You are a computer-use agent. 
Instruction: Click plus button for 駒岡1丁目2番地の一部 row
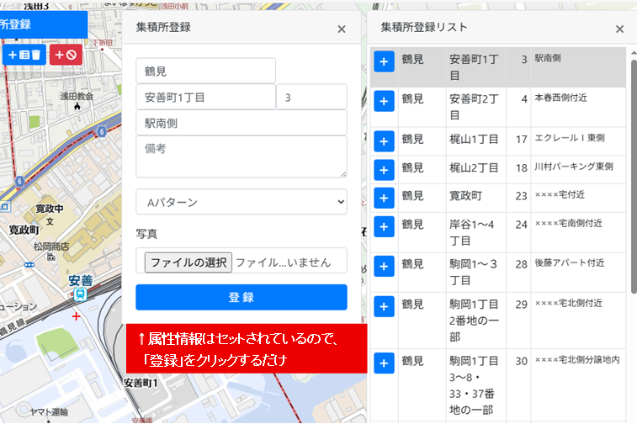(384, 306)
